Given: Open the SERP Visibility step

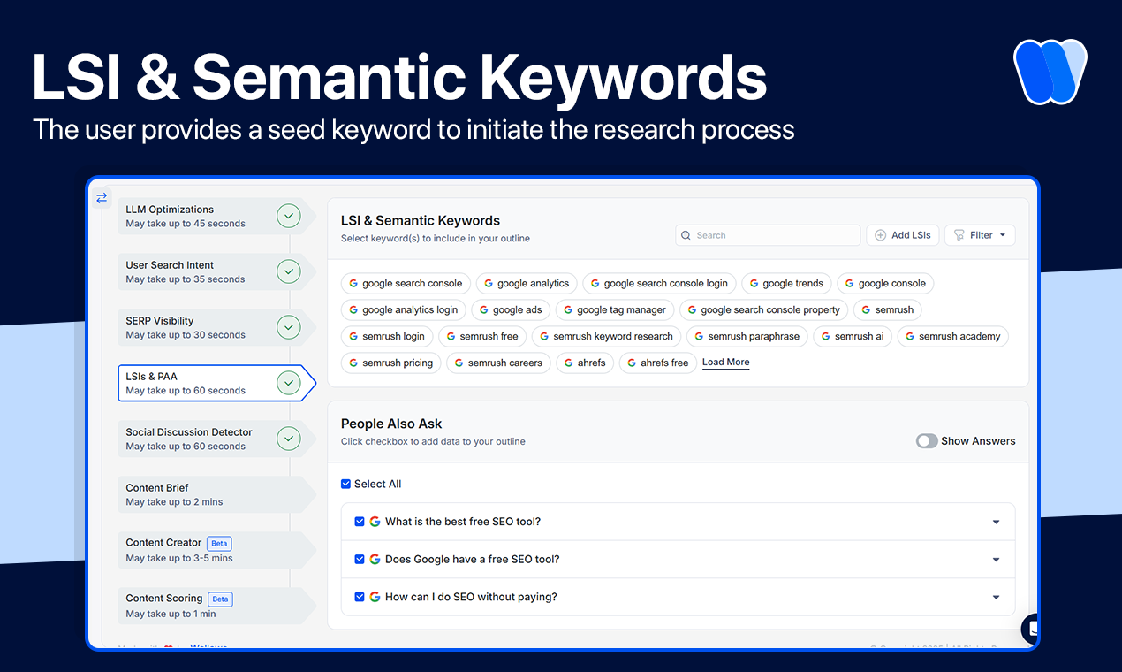Looking at the screenshot, I should point(216,327).
